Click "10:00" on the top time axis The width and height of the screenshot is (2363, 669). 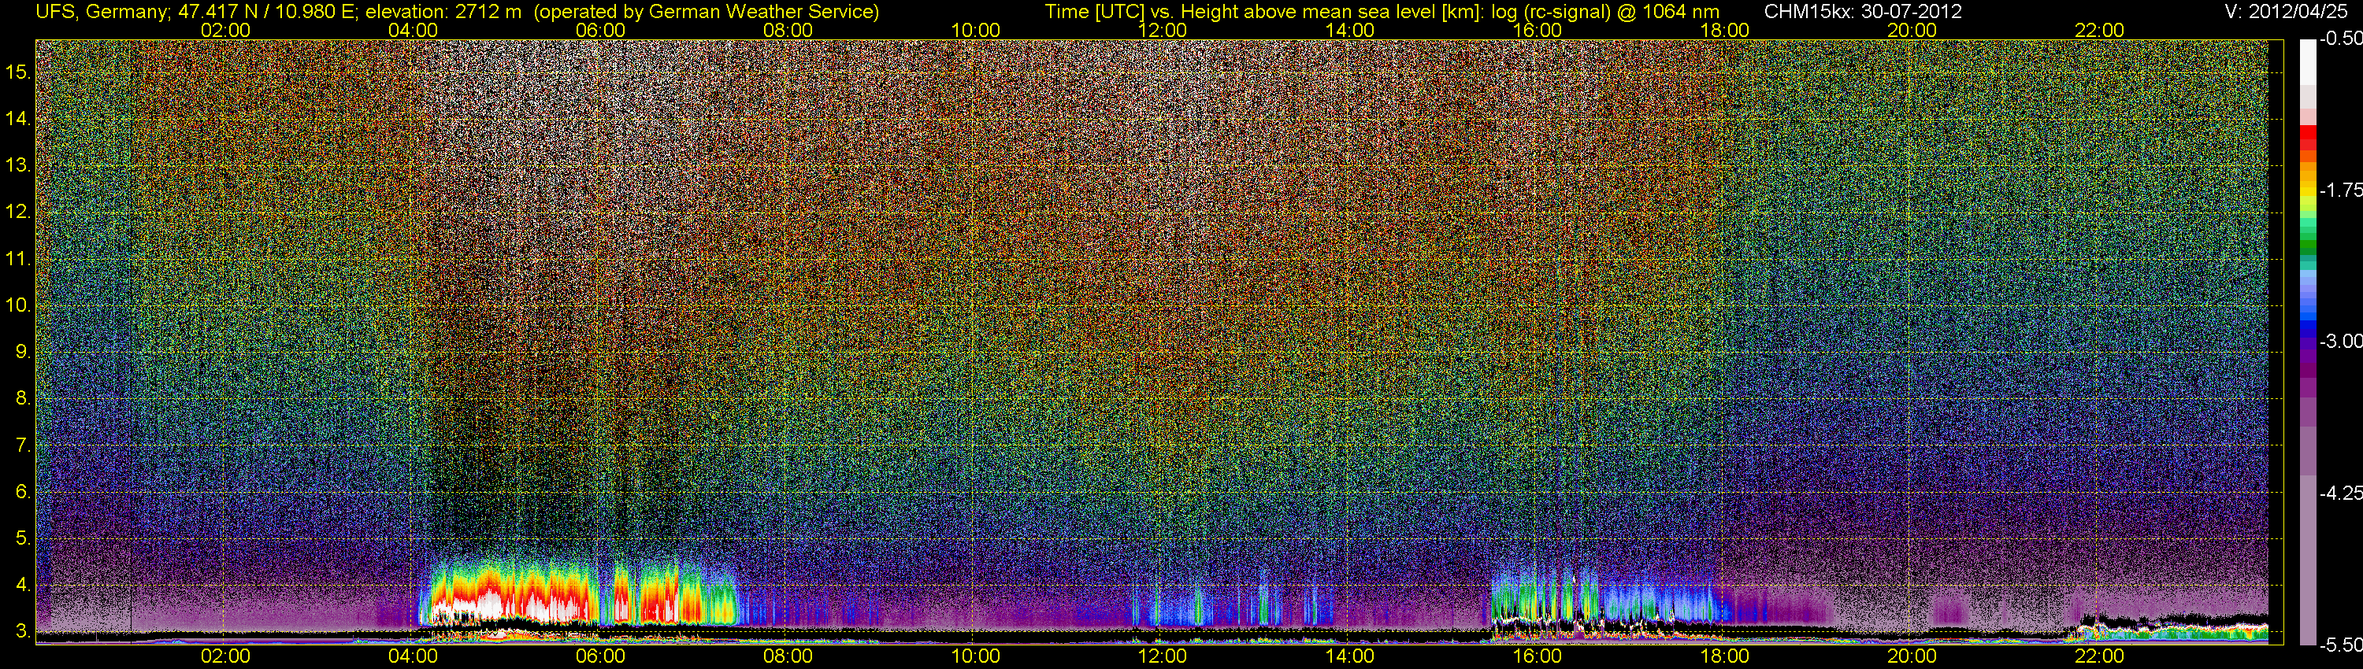click(x=975, y=30)
